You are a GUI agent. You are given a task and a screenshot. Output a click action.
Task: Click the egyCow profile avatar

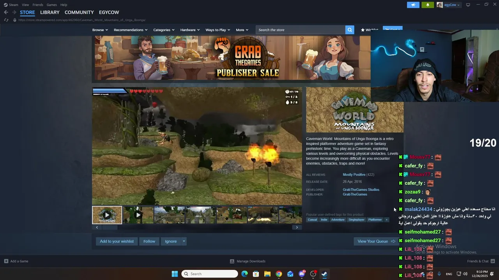(440, 5)
